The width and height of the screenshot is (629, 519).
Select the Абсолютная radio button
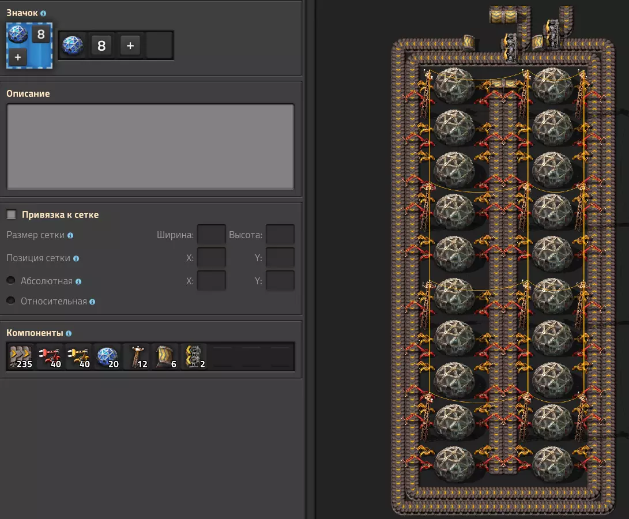pyautogui.click(x=11, y=280)
